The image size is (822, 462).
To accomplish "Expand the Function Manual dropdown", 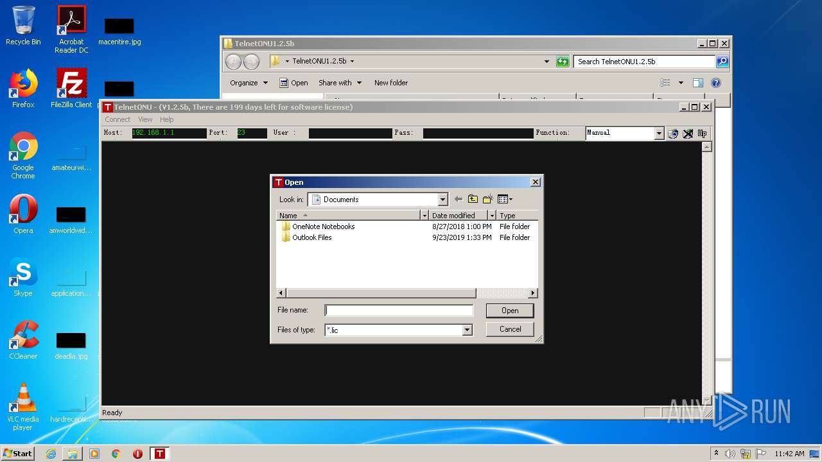I will pos(659,133).
